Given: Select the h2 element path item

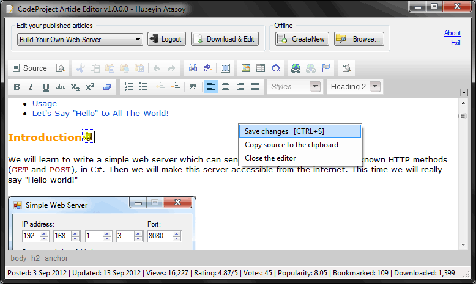Looking at the screenshot, I should tap(35, 258).
